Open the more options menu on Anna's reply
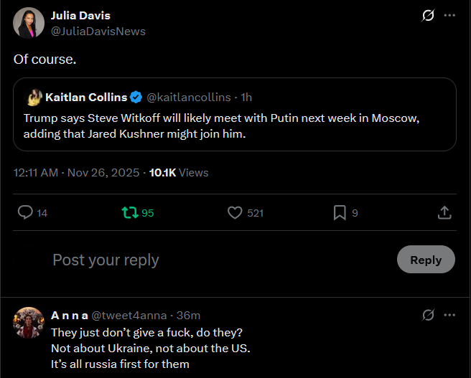The height and width of the screenshot is (378, 471). [449, 315]
